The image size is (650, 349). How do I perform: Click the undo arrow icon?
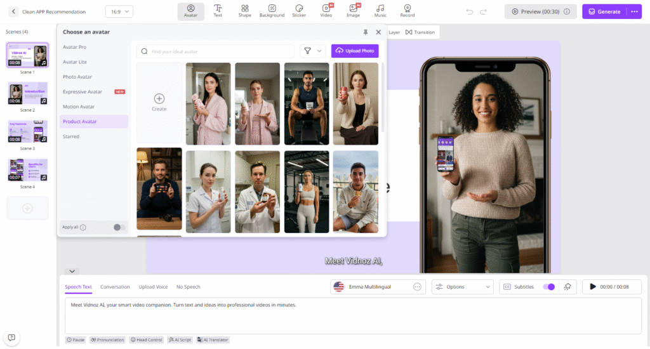tap(470, 11)
